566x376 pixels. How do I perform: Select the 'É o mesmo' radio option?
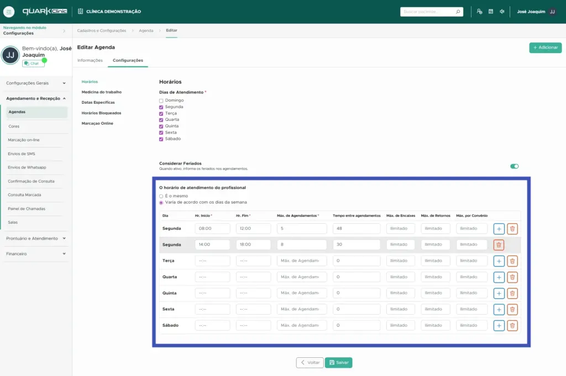pos(161,196)
